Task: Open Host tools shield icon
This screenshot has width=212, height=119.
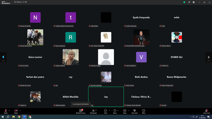Action: (134, 111)
